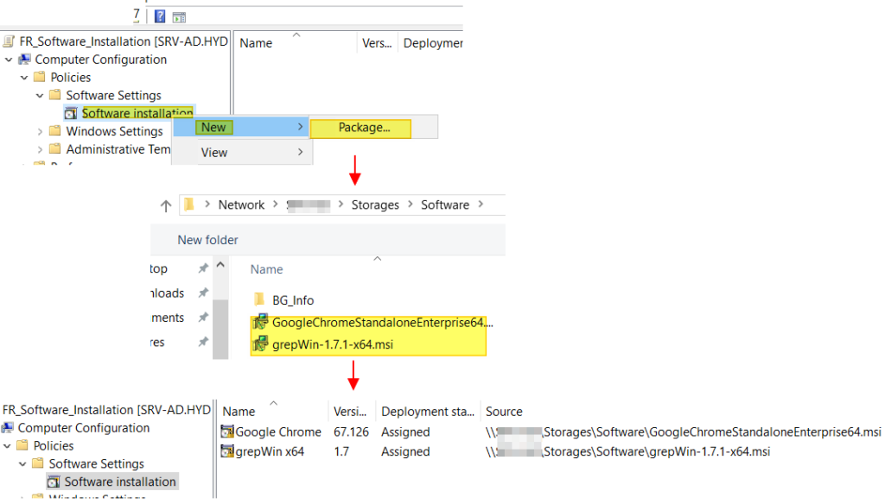Screen dimensions: 885x504
Task: Click the Storages\Software\grepWin-1.7.1-x64.msi source path
Action: 627,451
